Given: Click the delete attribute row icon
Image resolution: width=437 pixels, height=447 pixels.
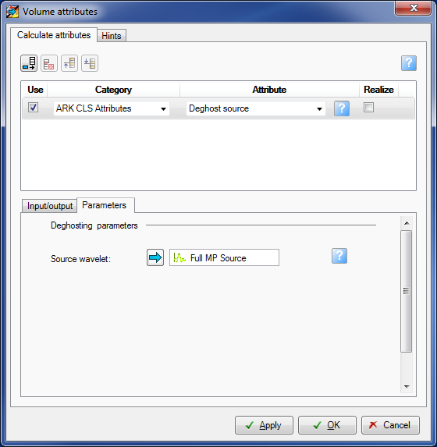Looking at the screenshot, I should (49, 63).
